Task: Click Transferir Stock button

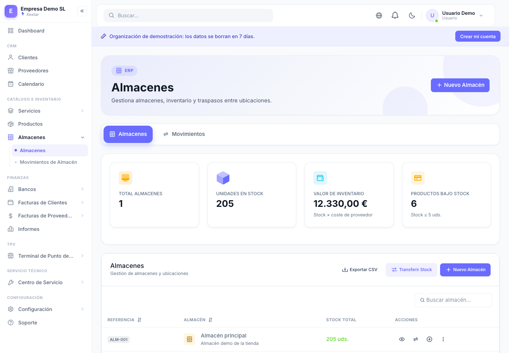Action: pyautogui.click(x=411, y=270)
